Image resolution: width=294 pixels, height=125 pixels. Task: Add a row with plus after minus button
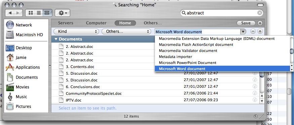click(x=260, y=31)
